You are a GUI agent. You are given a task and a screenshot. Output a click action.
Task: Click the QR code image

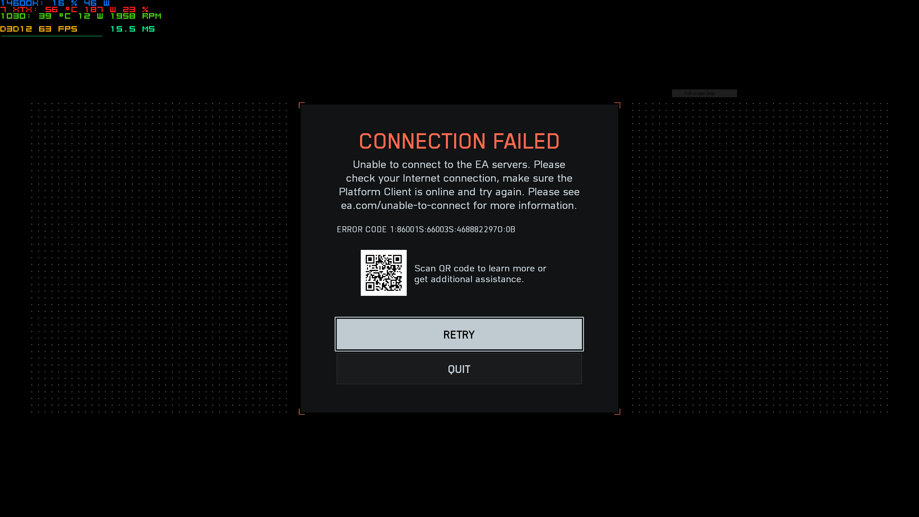(383, 273)
